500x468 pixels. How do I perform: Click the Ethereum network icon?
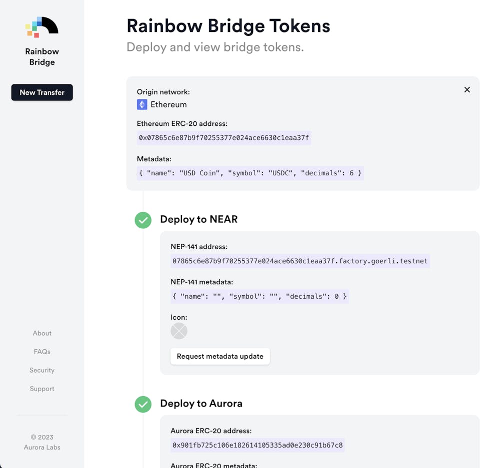tap(142, 104)
